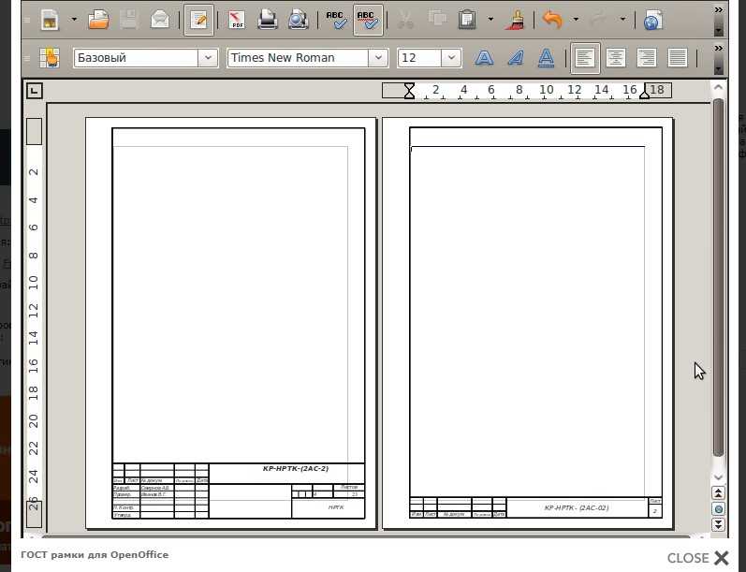Select the Format Paintbrush icon

[x=515, y=20]
